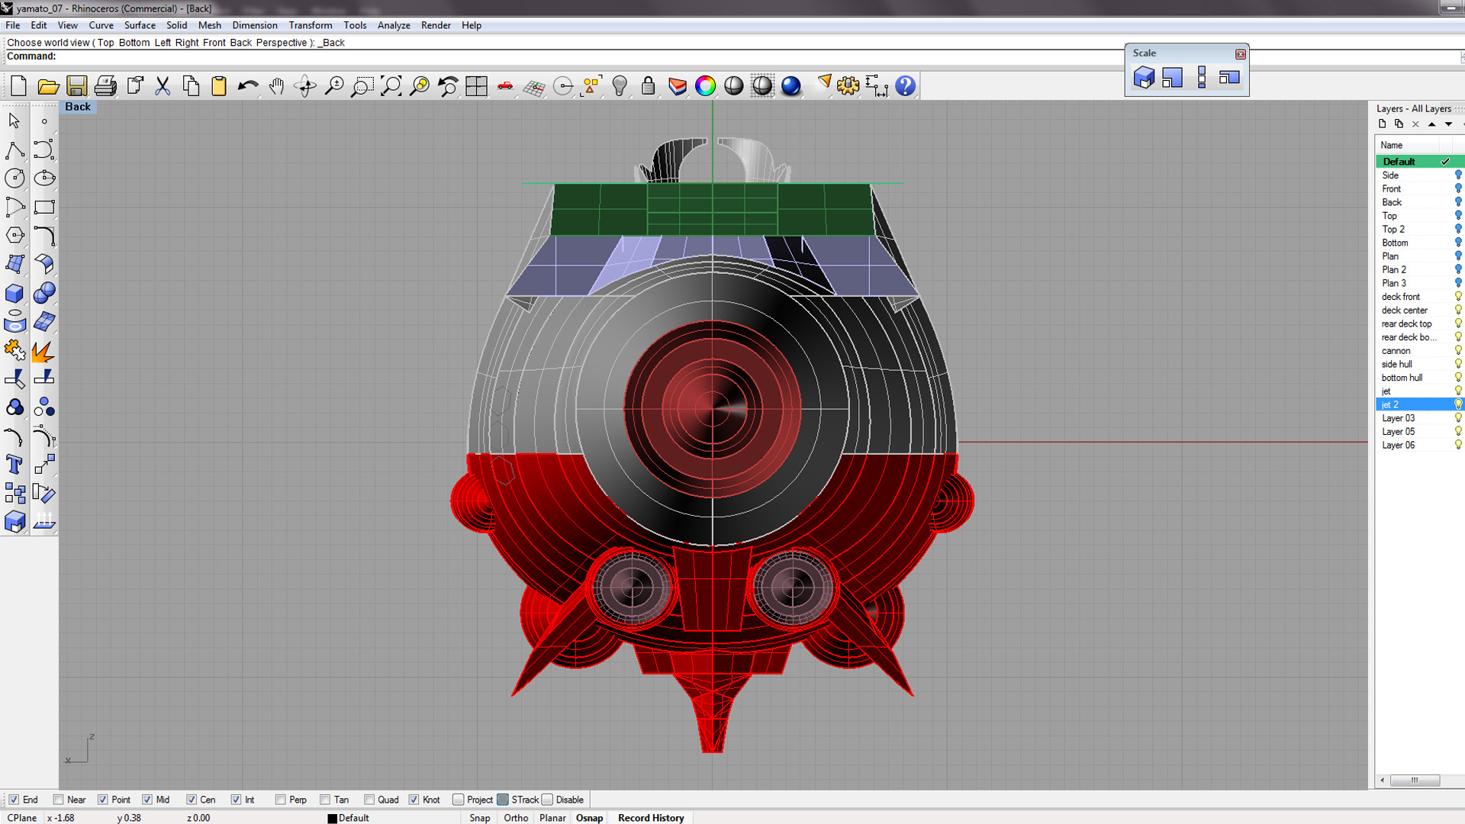Paste from clipboard icon in toolbar
Screen dimensions: 1465x824
(219, 86)
